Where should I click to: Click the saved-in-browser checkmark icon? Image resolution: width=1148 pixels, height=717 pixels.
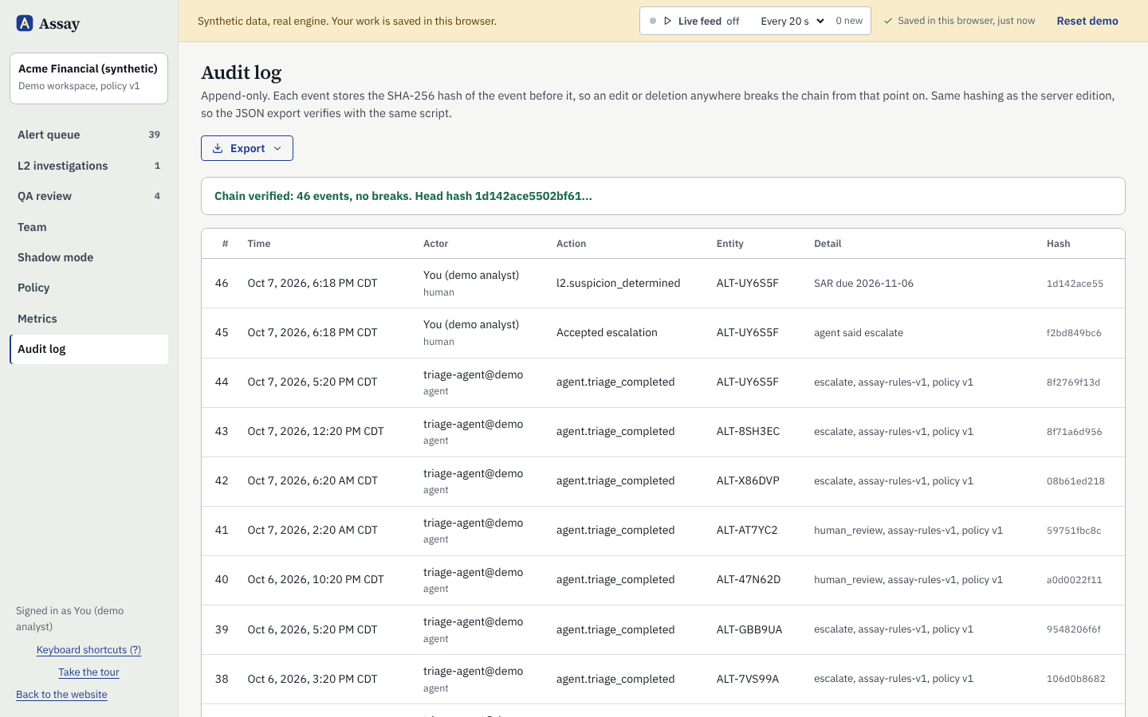pyautogui.click(x=888, y=21)
